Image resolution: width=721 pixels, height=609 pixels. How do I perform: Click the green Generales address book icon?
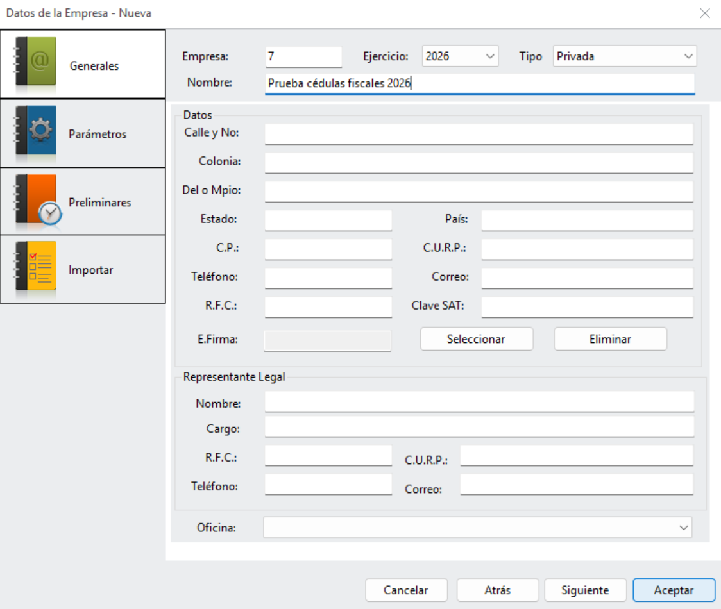pos(36,62)
